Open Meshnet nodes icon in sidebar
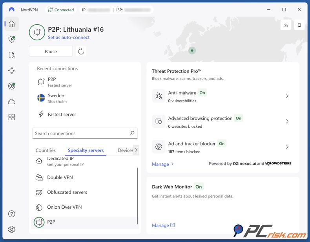 tap(12, 70)
